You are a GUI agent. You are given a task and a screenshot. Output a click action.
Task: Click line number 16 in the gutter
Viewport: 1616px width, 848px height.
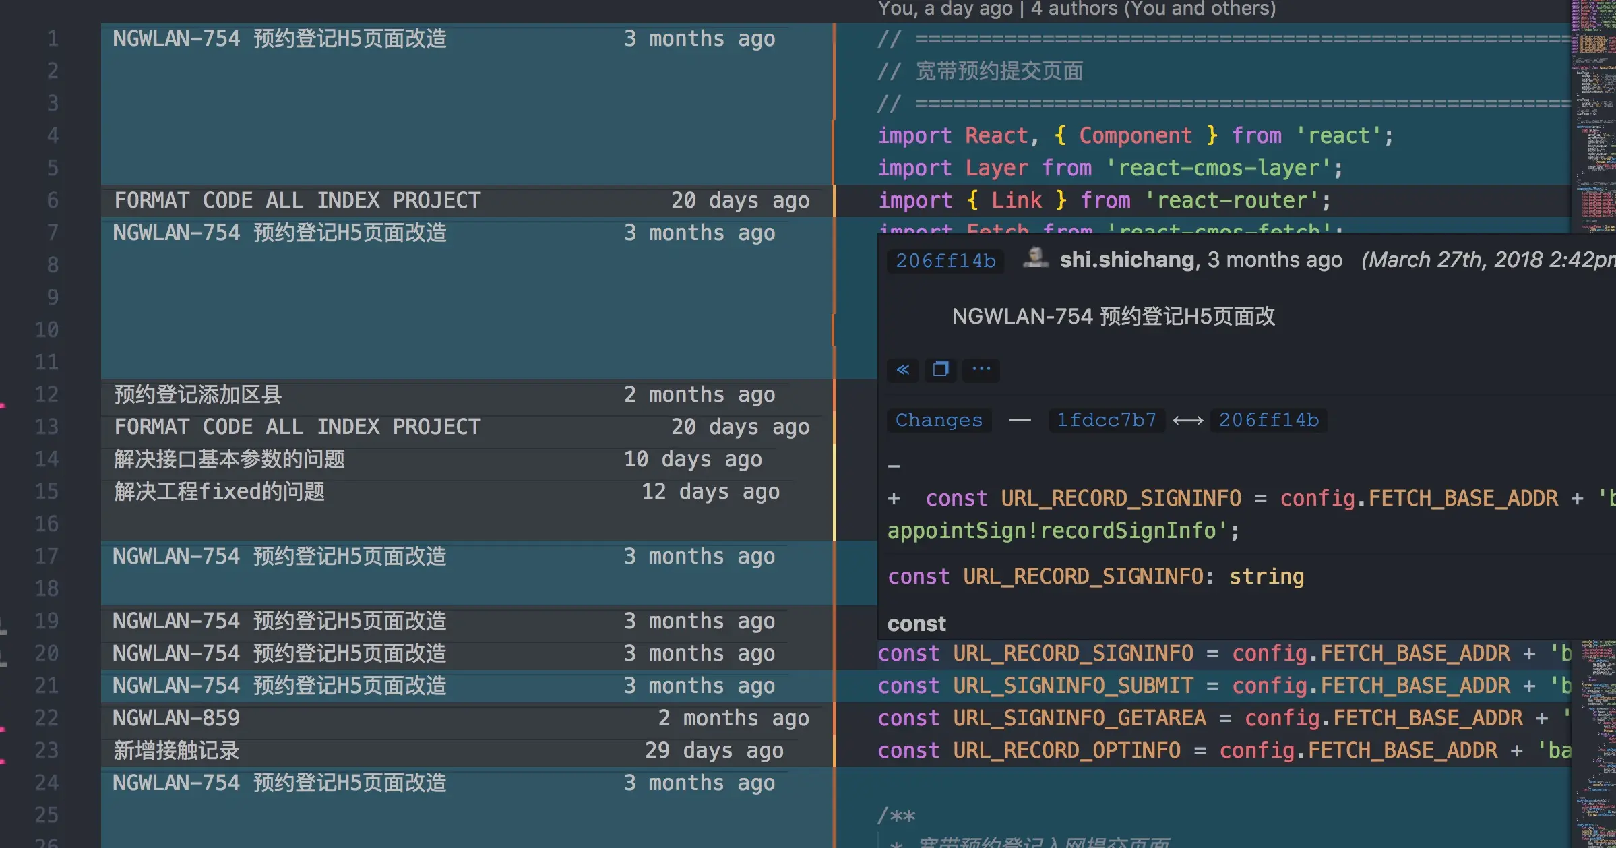point(46,524)
